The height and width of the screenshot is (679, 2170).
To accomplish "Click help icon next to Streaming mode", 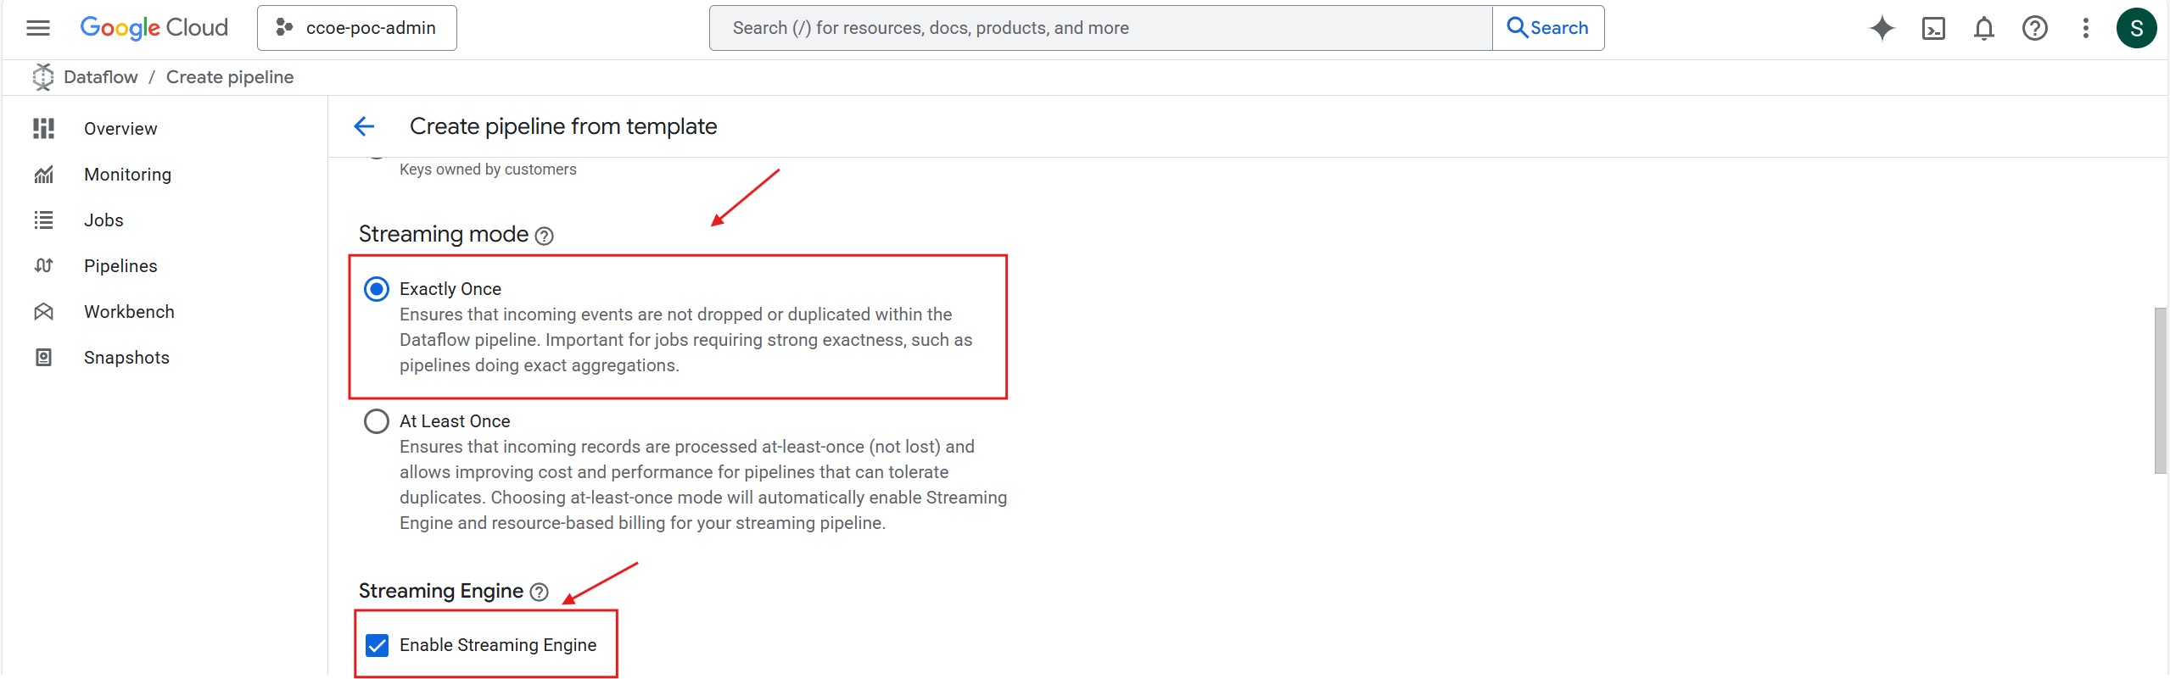I will 545,236.
